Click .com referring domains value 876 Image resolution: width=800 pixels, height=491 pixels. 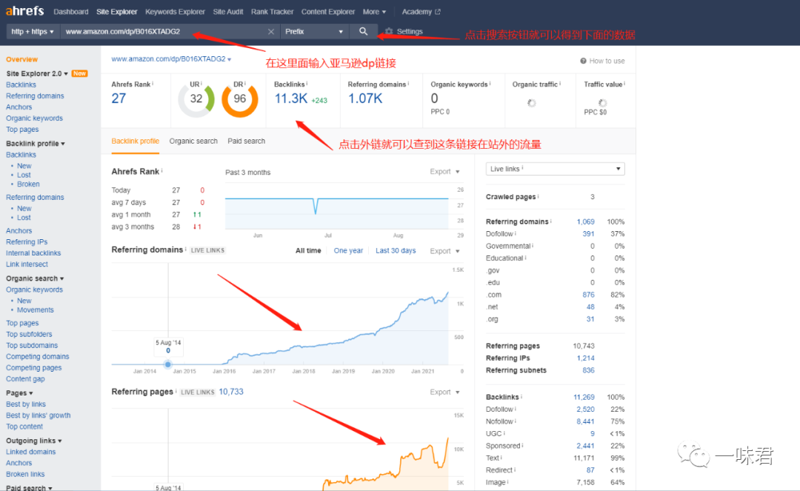coord(588,295)
